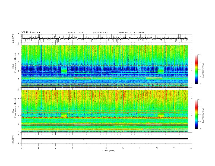Screen dimensions: 215x166
Task: Click the flat ch.3 voltage trace
Action: click(x=105, y=139)
